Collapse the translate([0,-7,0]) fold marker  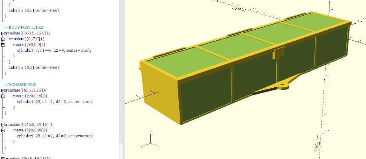click(x=3, y=39)
